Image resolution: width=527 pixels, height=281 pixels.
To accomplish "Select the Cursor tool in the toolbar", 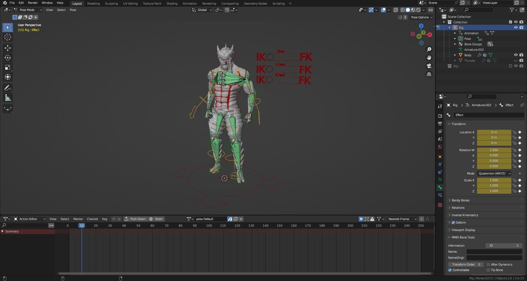I will point(8,37).
